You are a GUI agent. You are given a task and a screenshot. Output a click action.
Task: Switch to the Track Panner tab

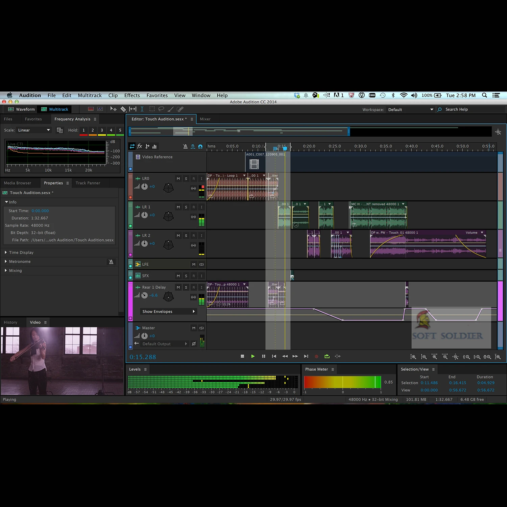coord(88,183)
